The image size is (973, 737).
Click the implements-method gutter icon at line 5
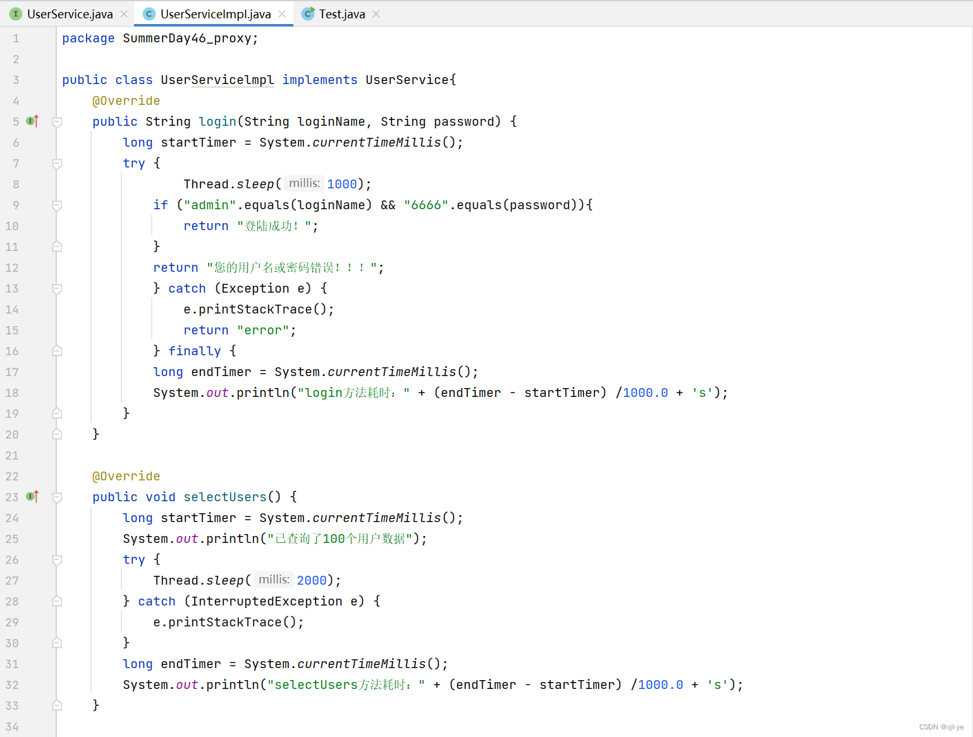point(32,121)
